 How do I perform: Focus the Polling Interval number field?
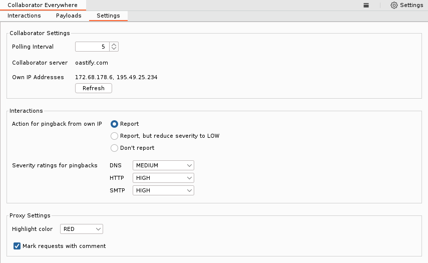click(x=92, y=47)
